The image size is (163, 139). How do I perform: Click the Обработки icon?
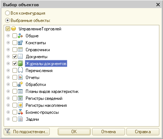pyautogui.click(x=20, y=84)
